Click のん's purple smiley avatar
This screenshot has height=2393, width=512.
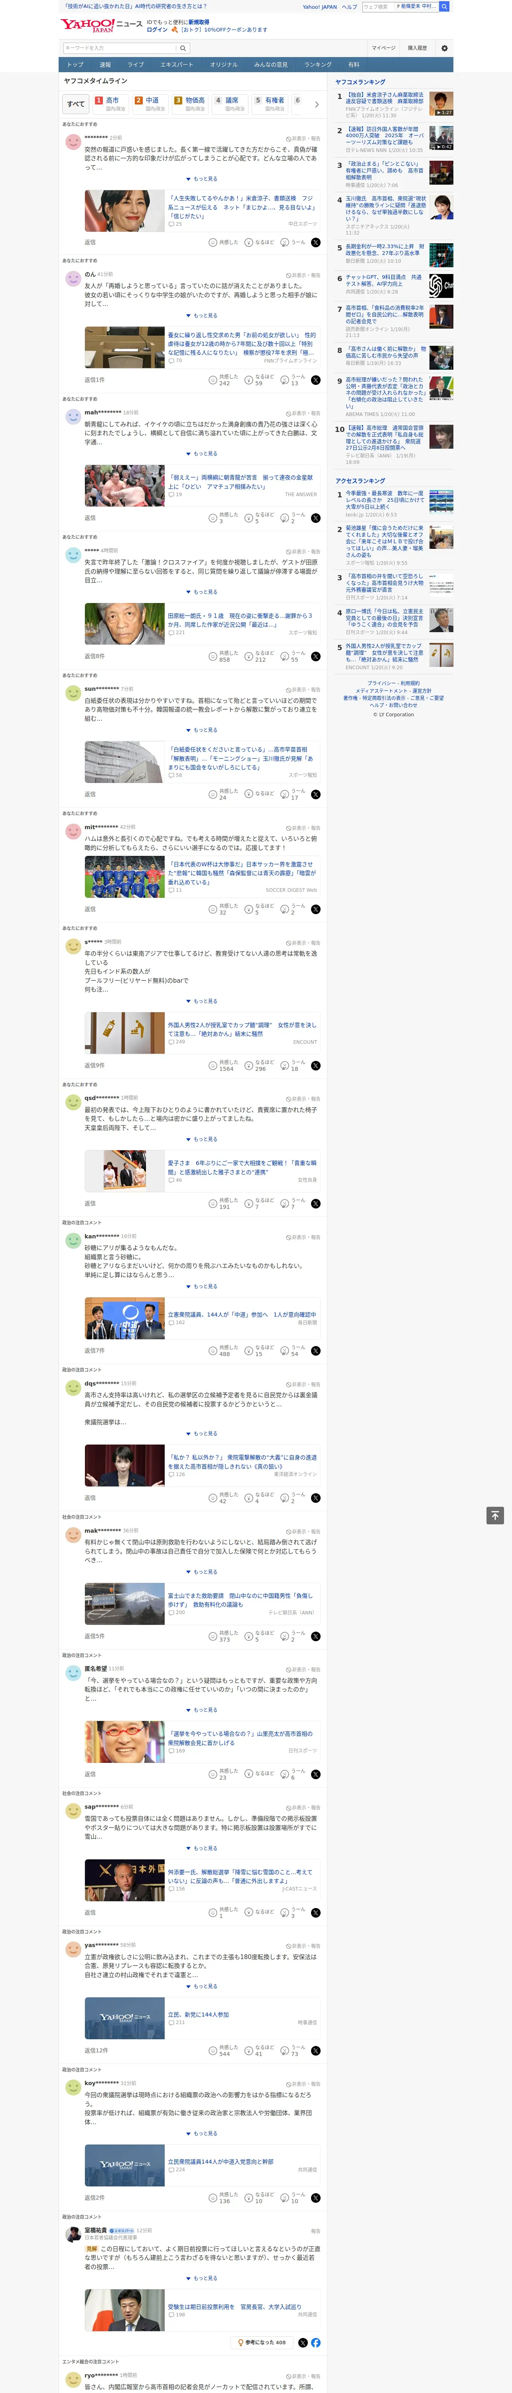point(73,279)
